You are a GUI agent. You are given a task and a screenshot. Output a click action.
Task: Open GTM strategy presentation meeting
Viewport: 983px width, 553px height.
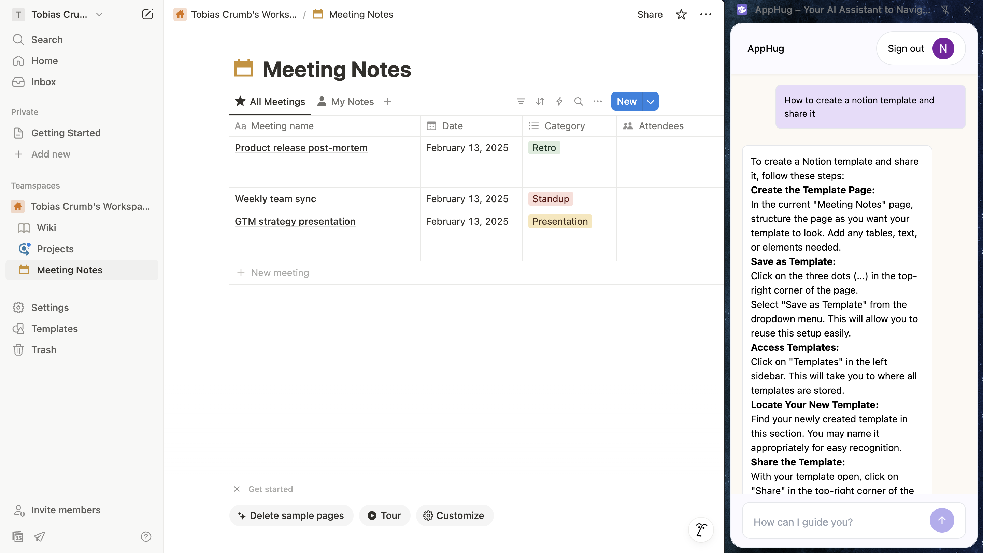click(295, 221)
